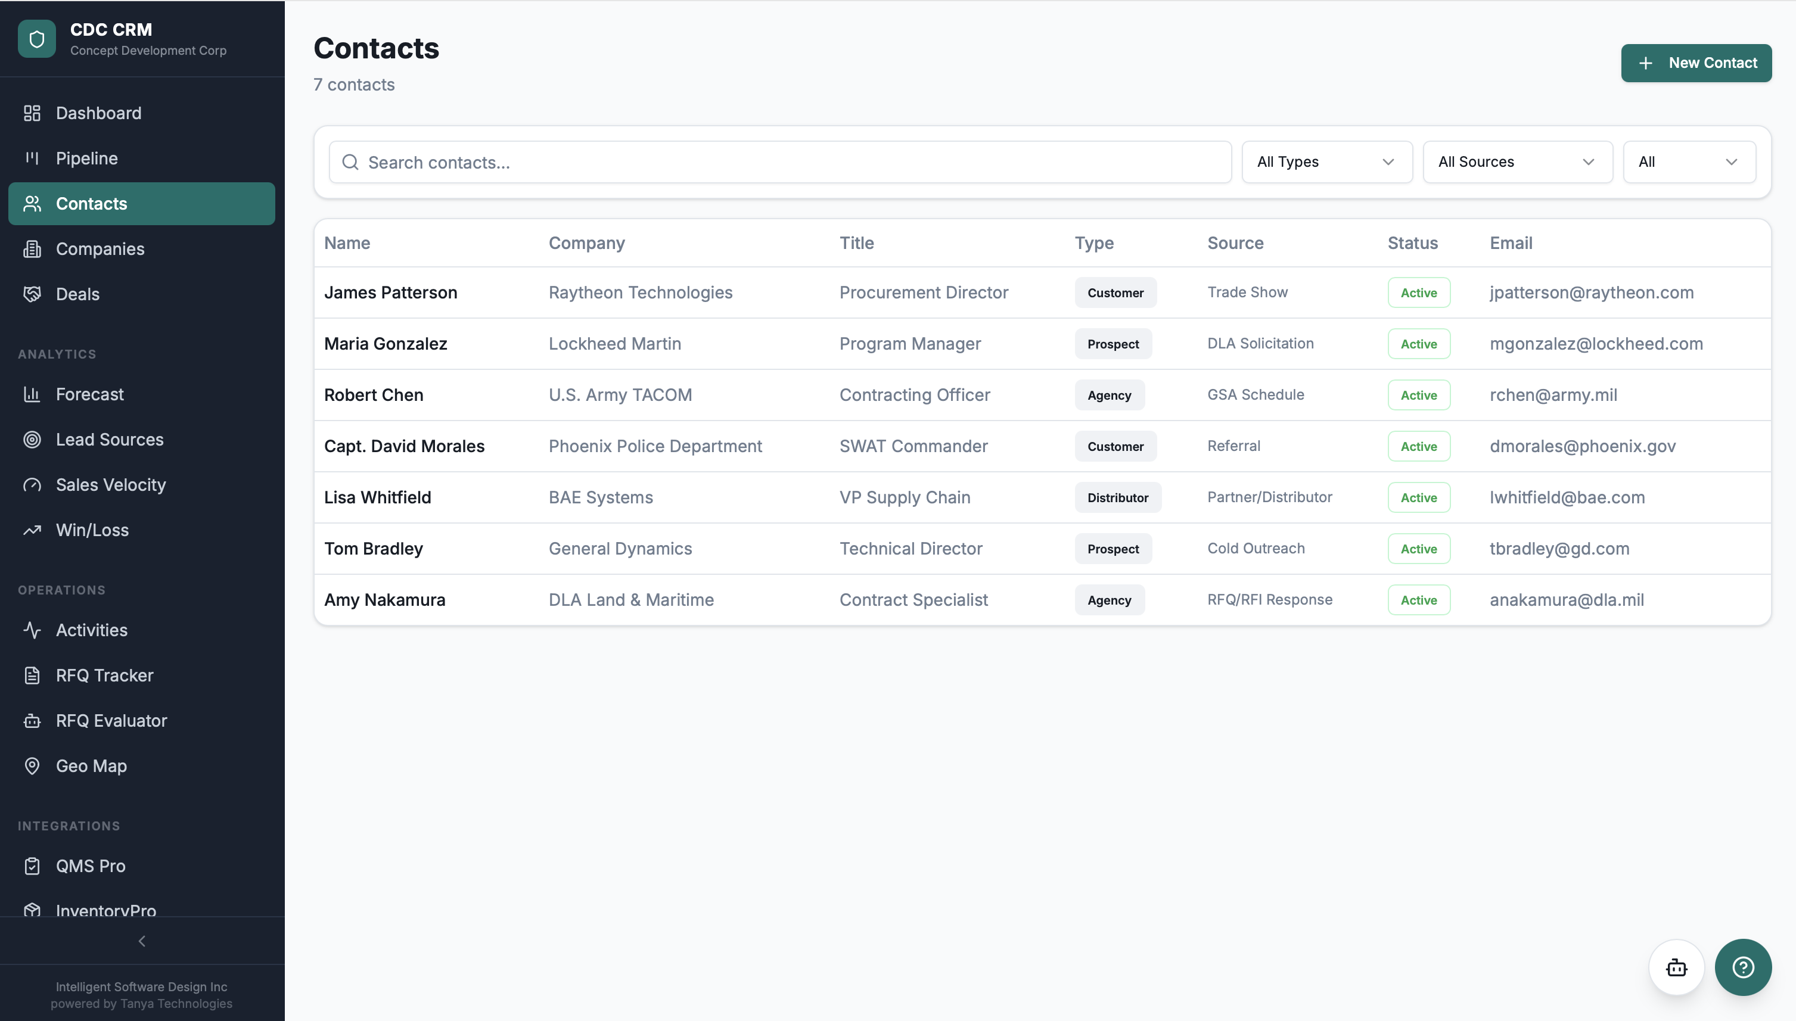1796x1021 pixels.
Task: Open the All Sources filter dropdown
Action: click(1518, 162)
